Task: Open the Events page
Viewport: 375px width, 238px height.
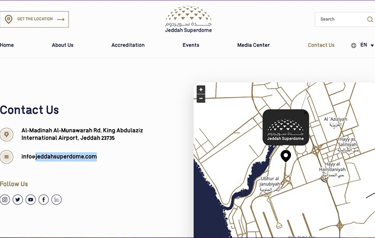Action: (191, 45)
